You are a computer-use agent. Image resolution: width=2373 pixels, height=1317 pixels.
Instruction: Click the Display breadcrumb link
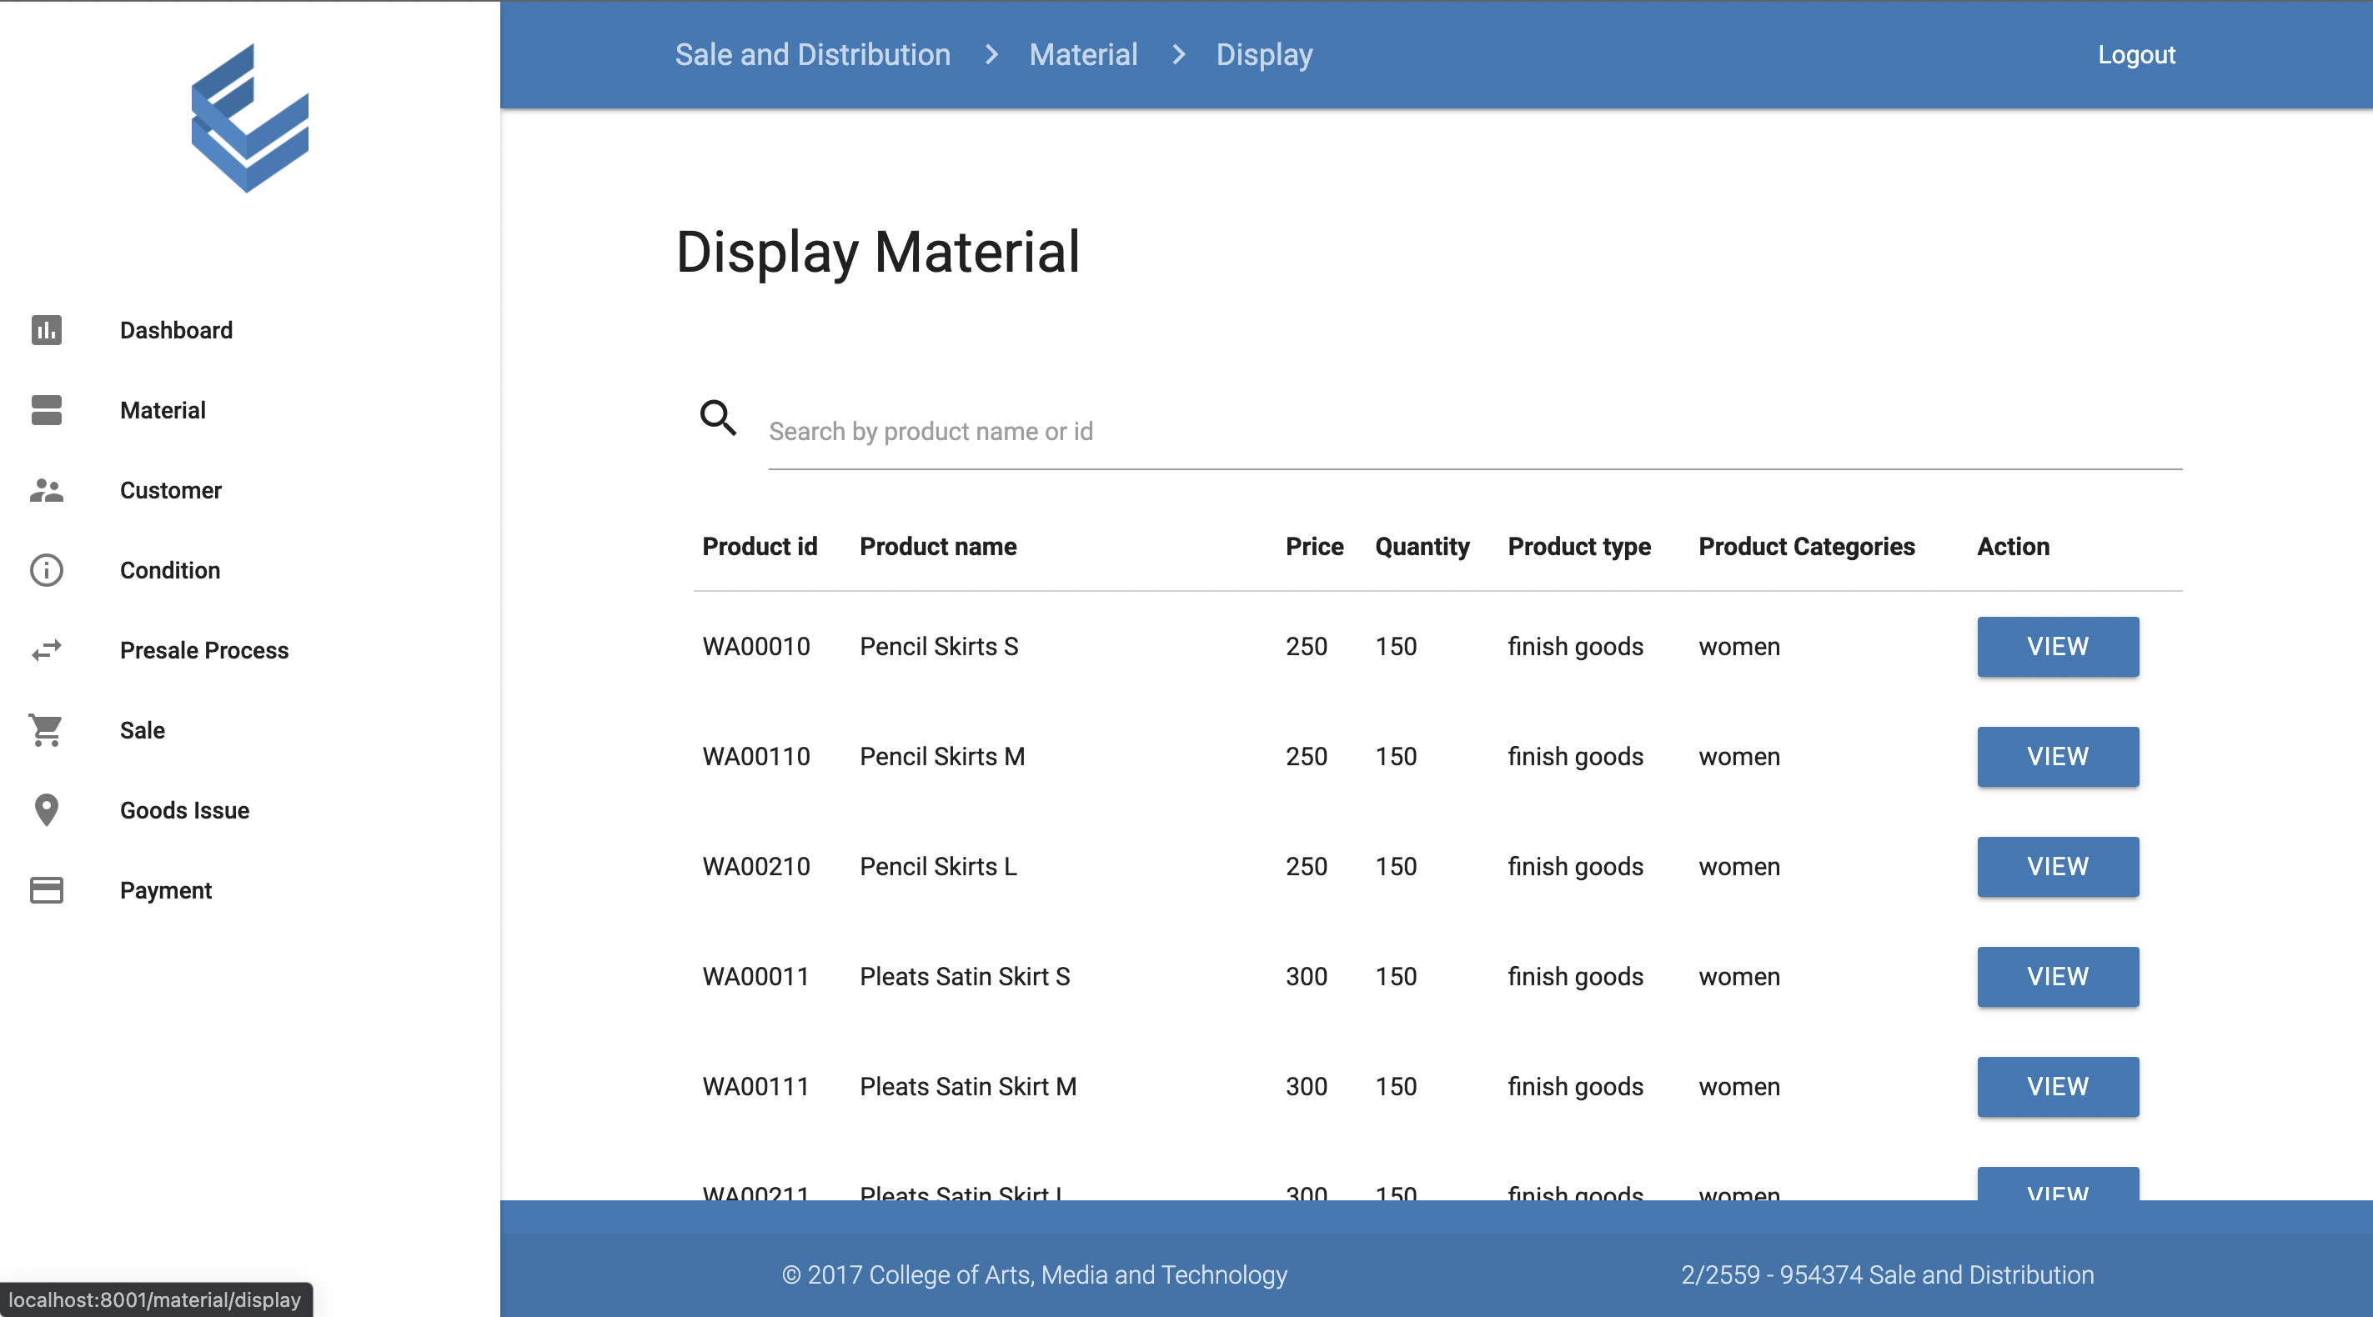point(1264,54)
